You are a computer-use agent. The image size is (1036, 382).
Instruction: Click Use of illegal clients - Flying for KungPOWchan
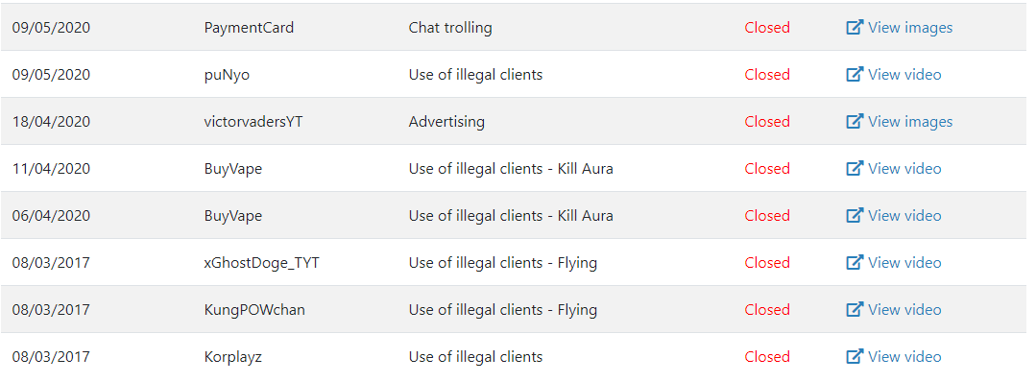click(x=503, y=310)
